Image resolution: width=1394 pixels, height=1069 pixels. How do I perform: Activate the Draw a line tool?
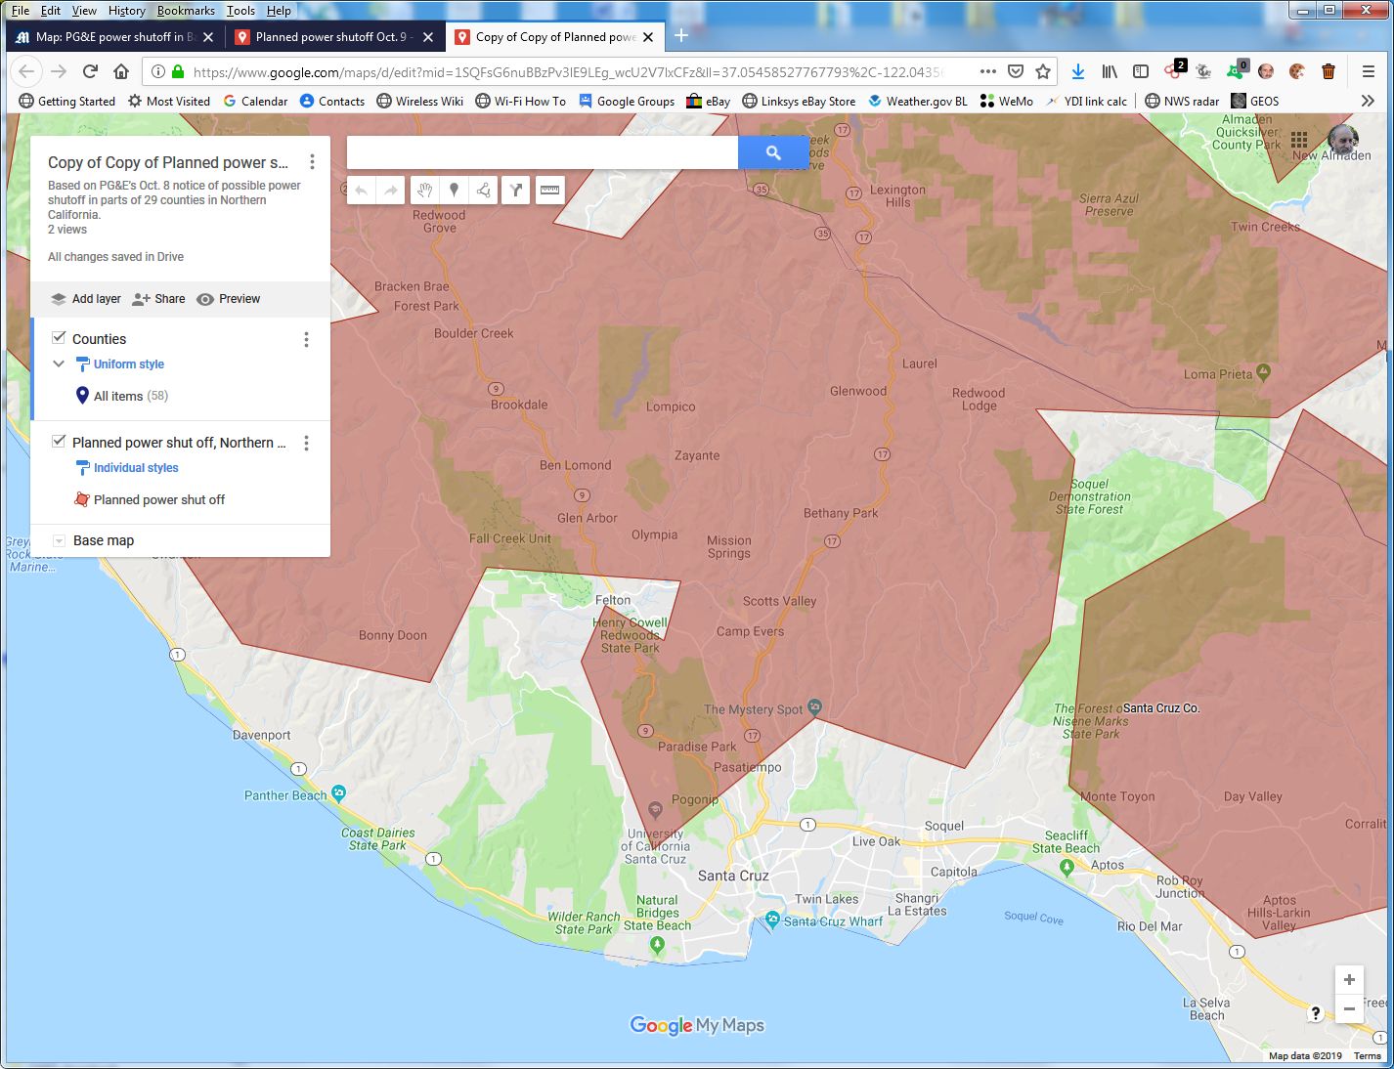tap(484, 191)
